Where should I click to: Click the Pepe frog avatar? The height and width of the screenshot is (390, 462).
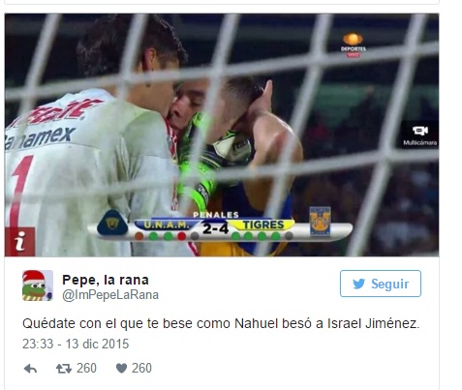pos(38,285)
